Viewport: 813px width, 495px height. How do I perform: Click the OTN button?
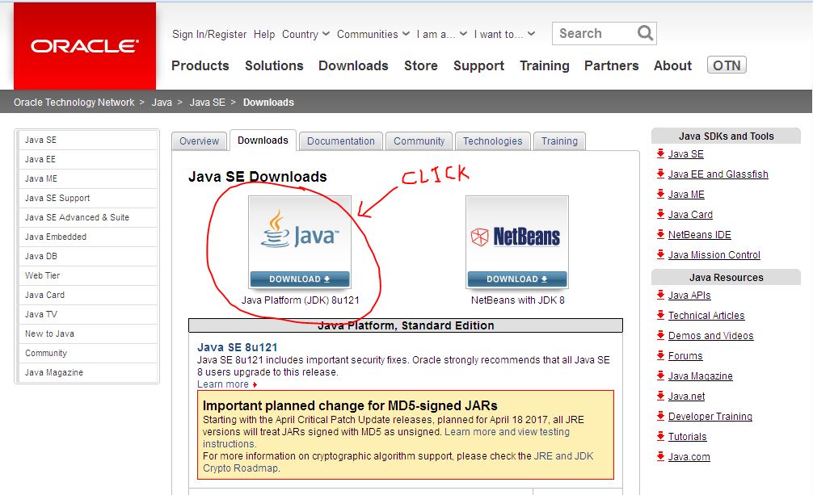point(727,65)
